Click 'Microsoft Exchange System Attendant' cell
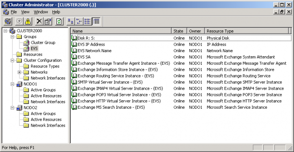294x152 pixels. click(241, 57)
